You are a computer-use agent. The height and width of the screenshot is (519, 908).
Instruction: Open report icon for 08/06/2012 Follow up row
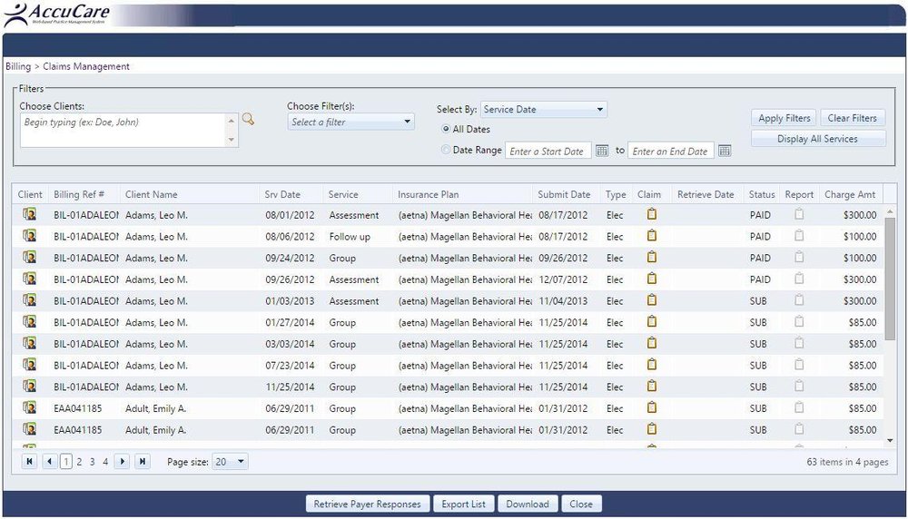[x=799, y=236]
